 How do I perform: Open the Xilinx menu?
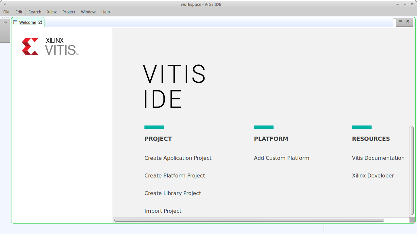(52, 12)
